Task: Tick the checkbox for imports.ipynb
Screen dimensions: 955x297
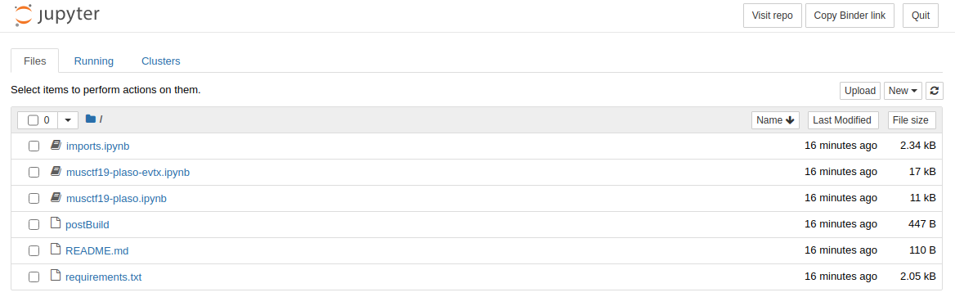Action: (x=34, y=146)
